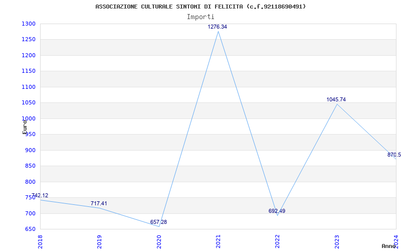This screenshot has height=251, width=401.
Task: Click the 850 y-axis tick label
Action: tap(30, 166)
